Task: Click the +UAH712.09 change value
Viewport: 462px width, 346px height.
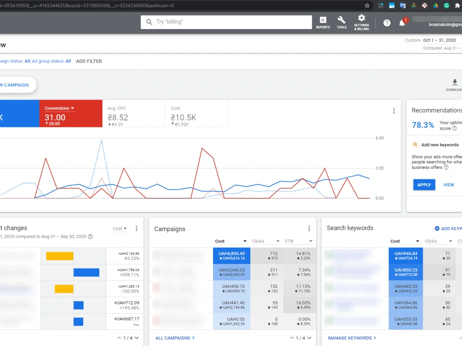Action: pyautogui.click(x=127, y=303)
